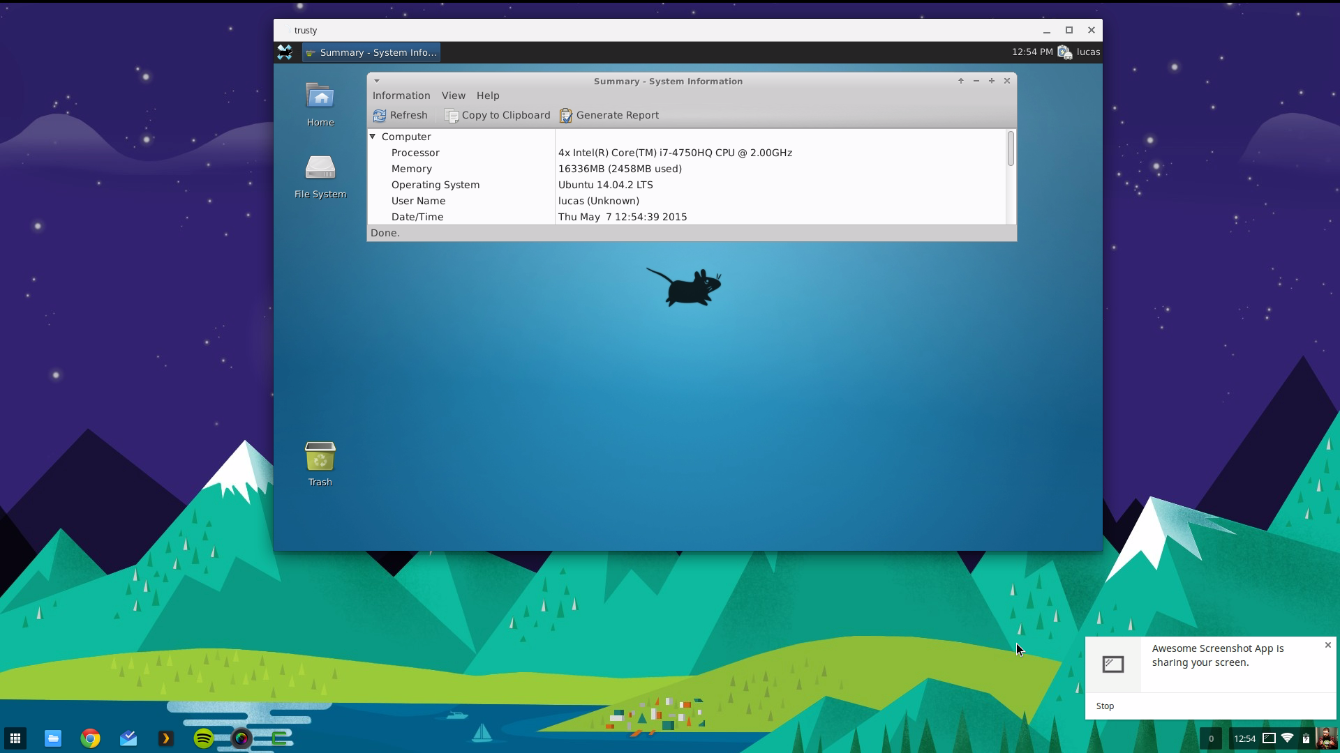Open the Information menu
Viewport: 1340px width, 753px height.
tap(401, 96)
